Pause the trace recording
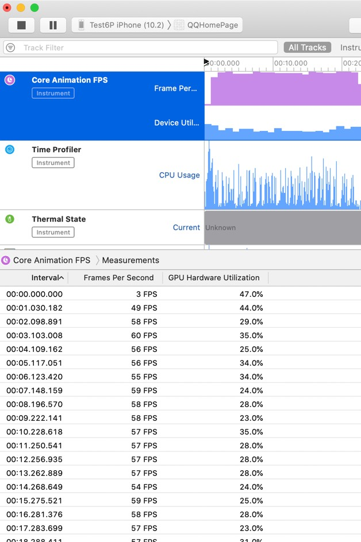 [x=53, y=25]
